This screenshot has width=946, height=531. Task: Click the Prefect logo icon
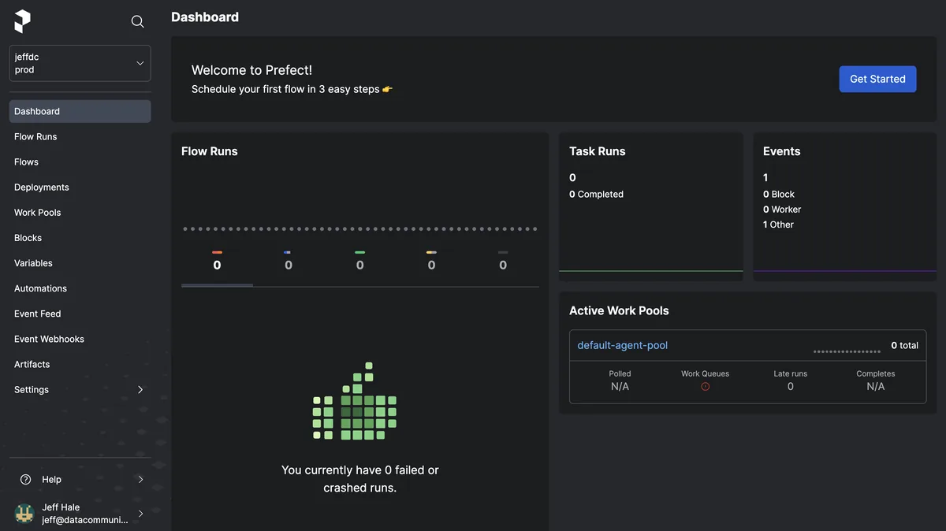click(x=22, y=21)
